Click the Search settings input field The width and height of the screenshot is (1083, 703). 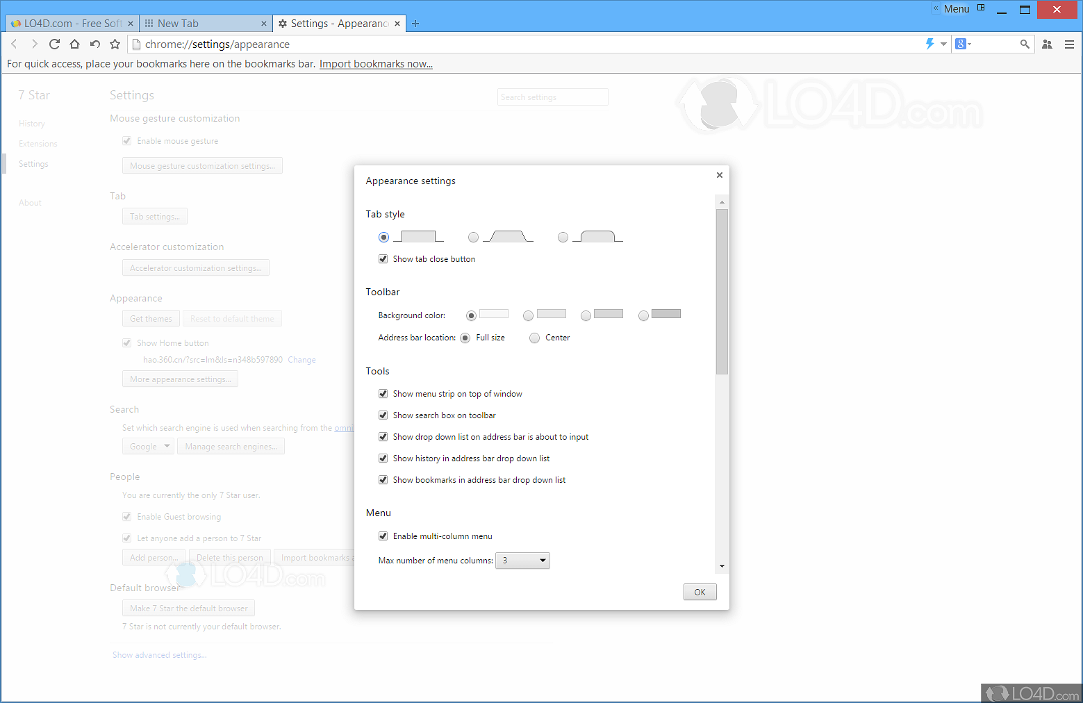[552, 97]
